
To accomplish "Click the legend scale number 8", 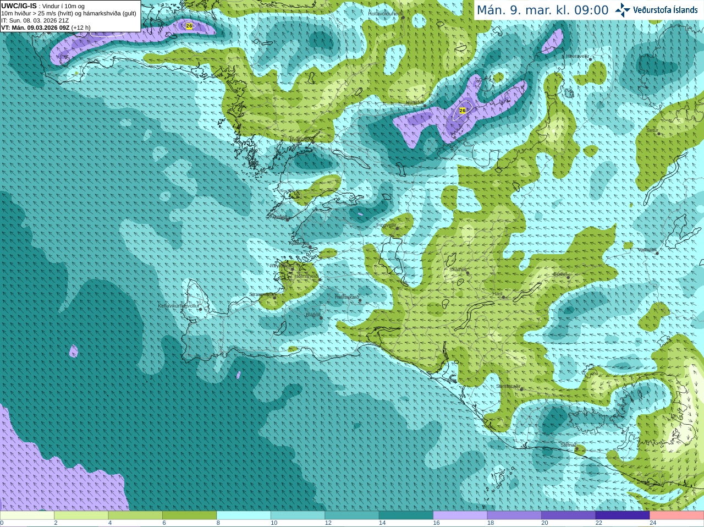I will pyautogui.click(x=218, y=523).
